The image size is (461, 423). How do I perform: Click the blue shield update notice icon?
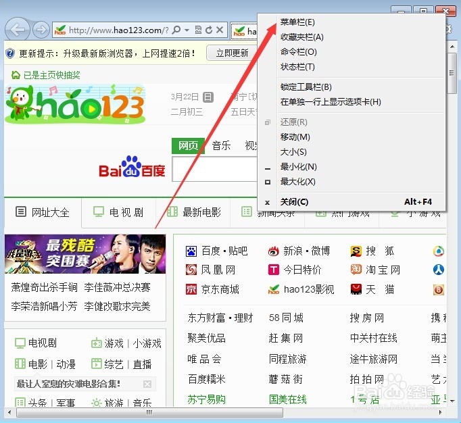10,53
